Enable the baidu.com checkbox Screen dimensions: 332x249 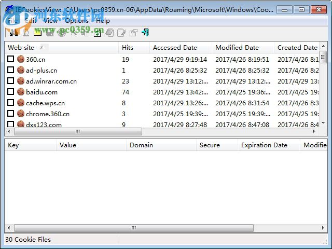[x=10, y=92]
